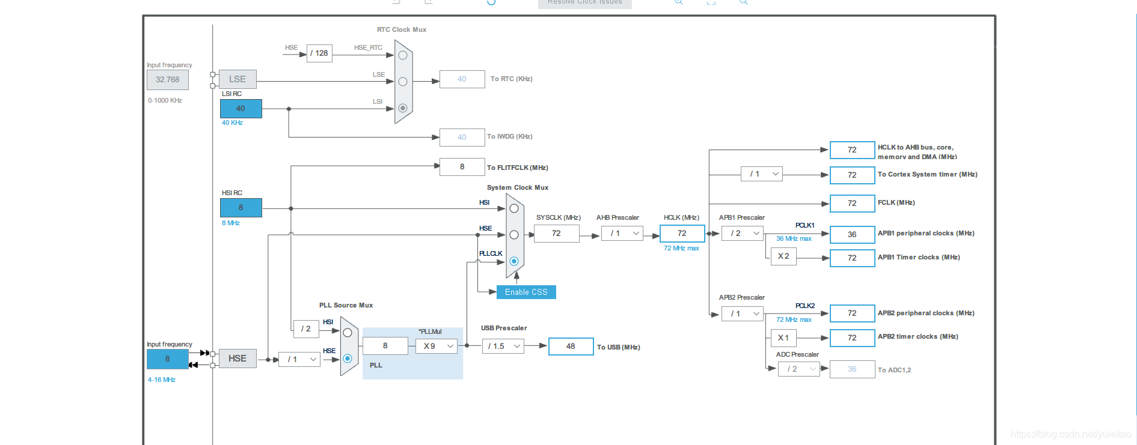Screen dimensions: 1137x445
Task: Open the HSE divider /1 dropdown
Action: [299, 360]
